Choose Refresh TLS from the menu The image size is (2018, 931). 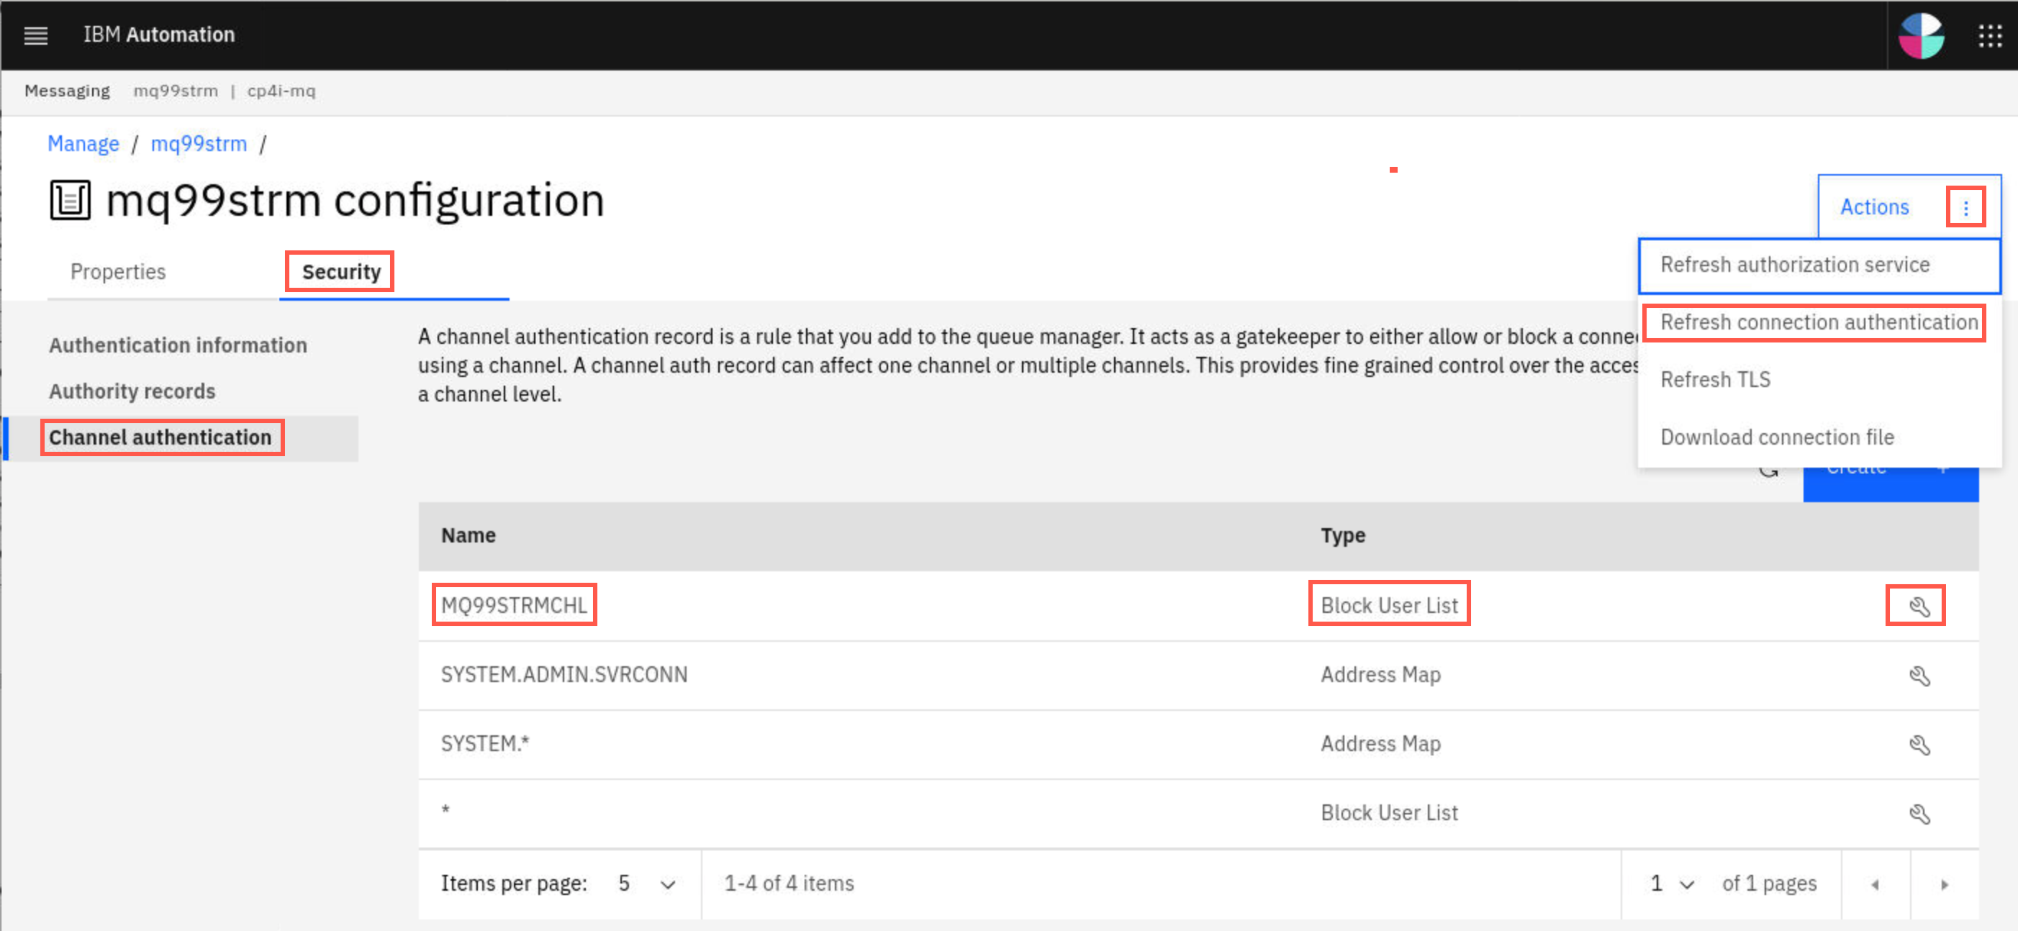click(1715, 380)
